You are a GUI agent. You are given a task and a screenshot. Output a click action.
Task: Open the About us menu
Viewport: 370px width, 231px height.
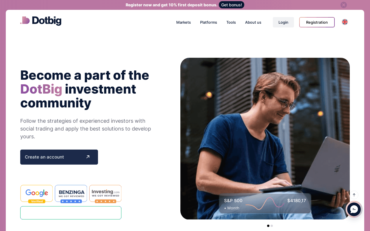pos(253,22)
